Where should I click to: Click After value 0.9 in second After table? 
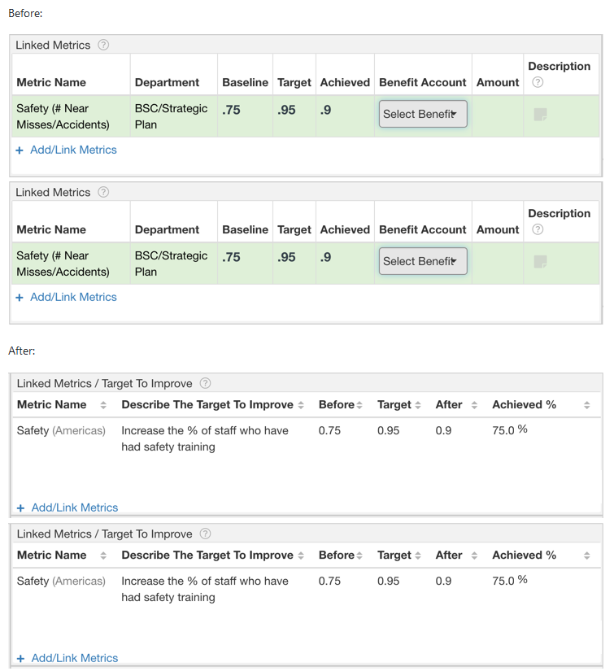pos(443,582)
